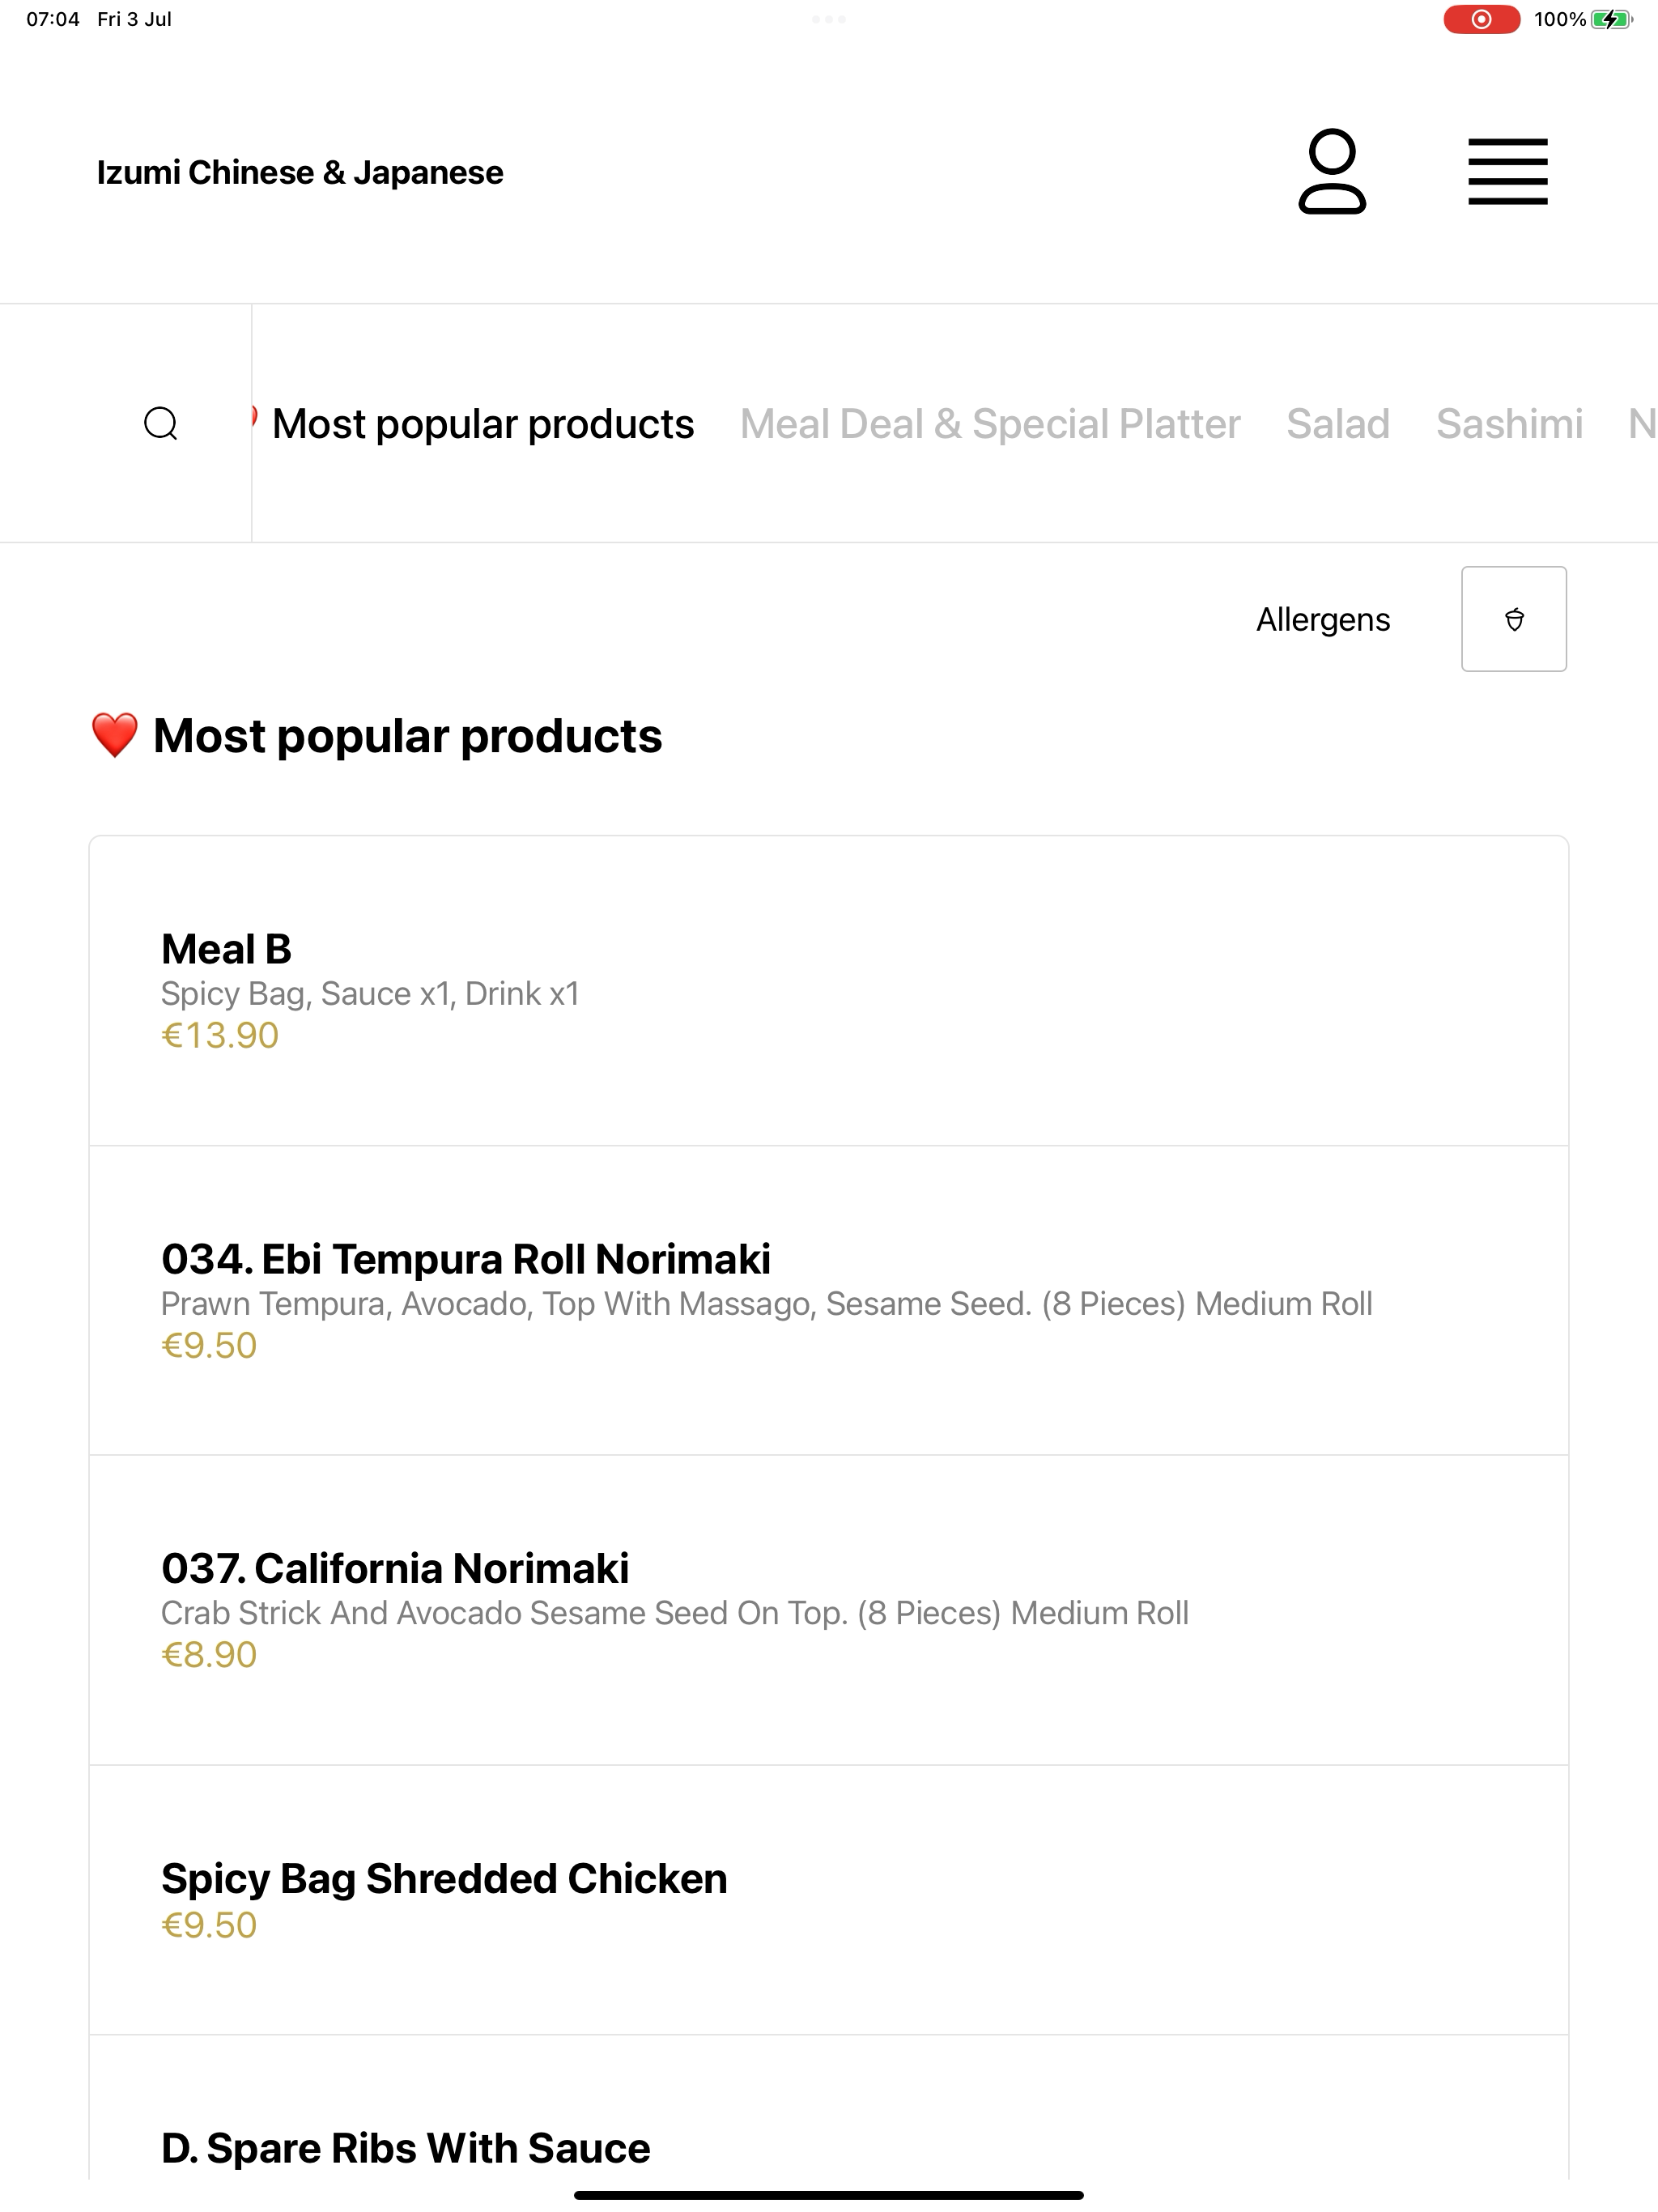Screen dimensions: 1658x2212
Task: Click the Izumi Chinese & Japanese title
Action: 300,172
